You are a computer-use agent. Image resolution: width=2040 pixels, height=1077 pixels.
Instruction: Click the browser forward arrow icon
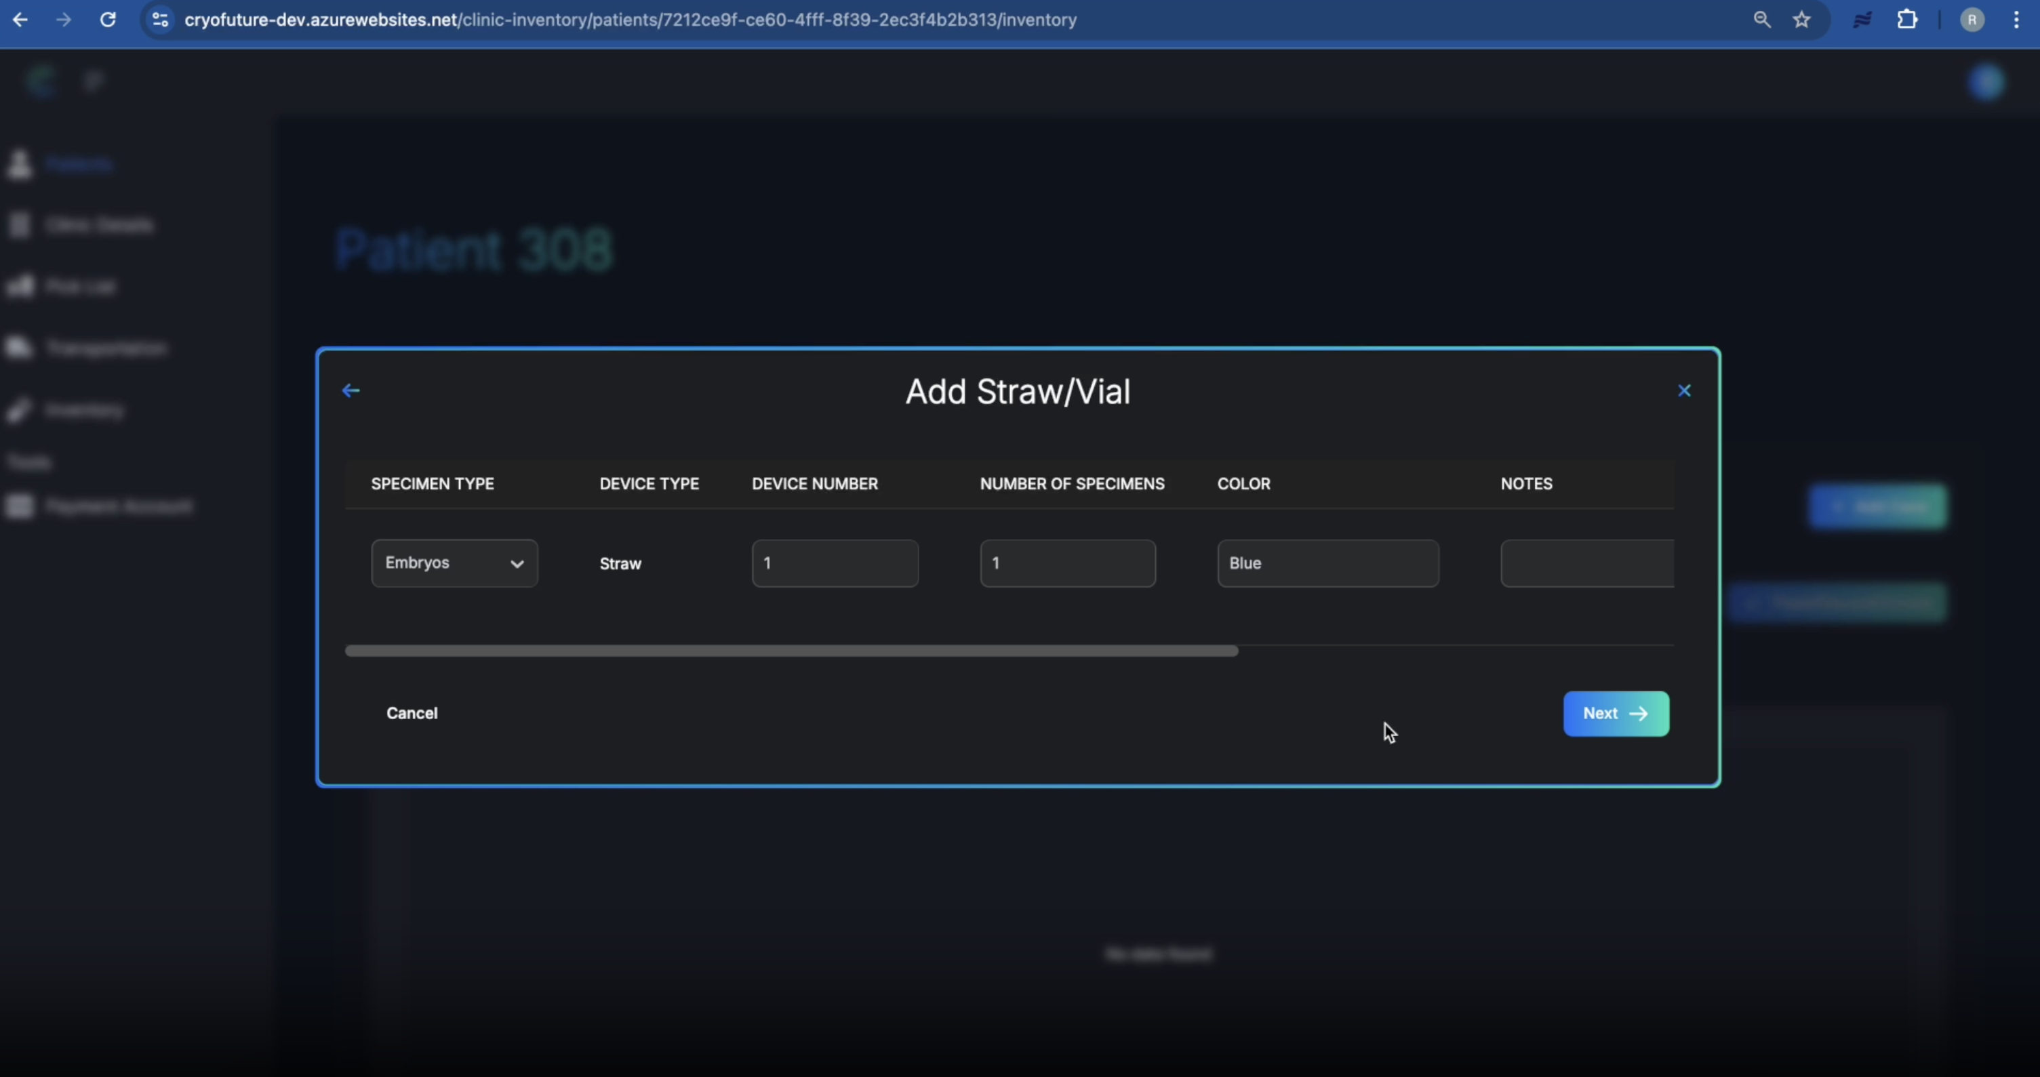pos(64,20)
